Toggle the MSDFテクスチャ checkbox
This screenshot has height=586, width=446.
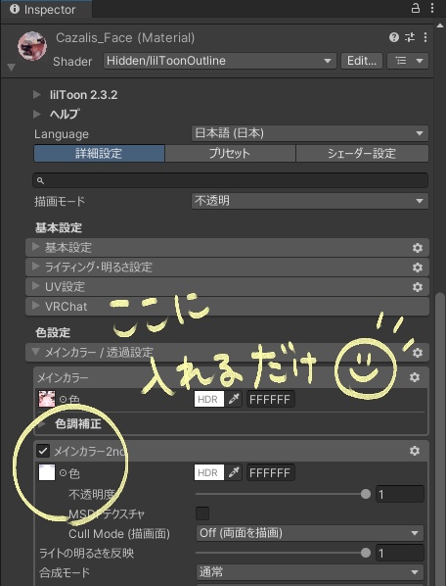coord(202,513)
